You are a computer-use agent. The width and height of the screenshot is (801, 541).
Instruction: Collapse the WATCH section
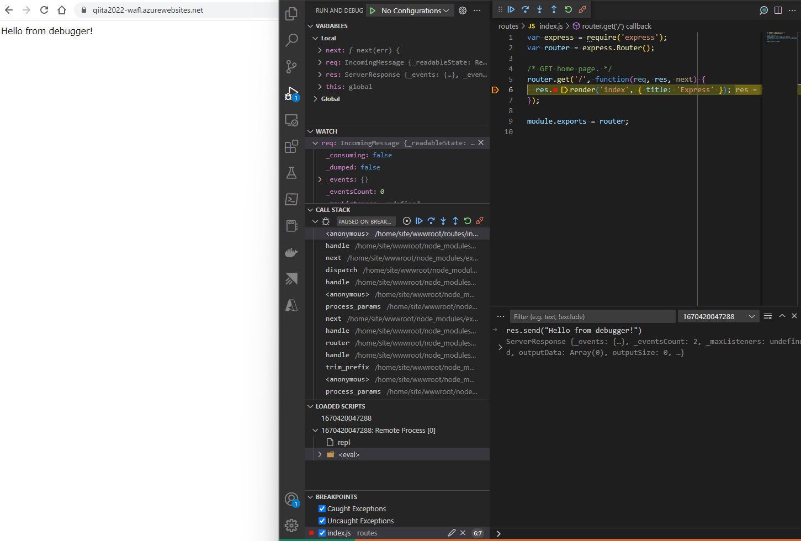click(x=397, y=131)
